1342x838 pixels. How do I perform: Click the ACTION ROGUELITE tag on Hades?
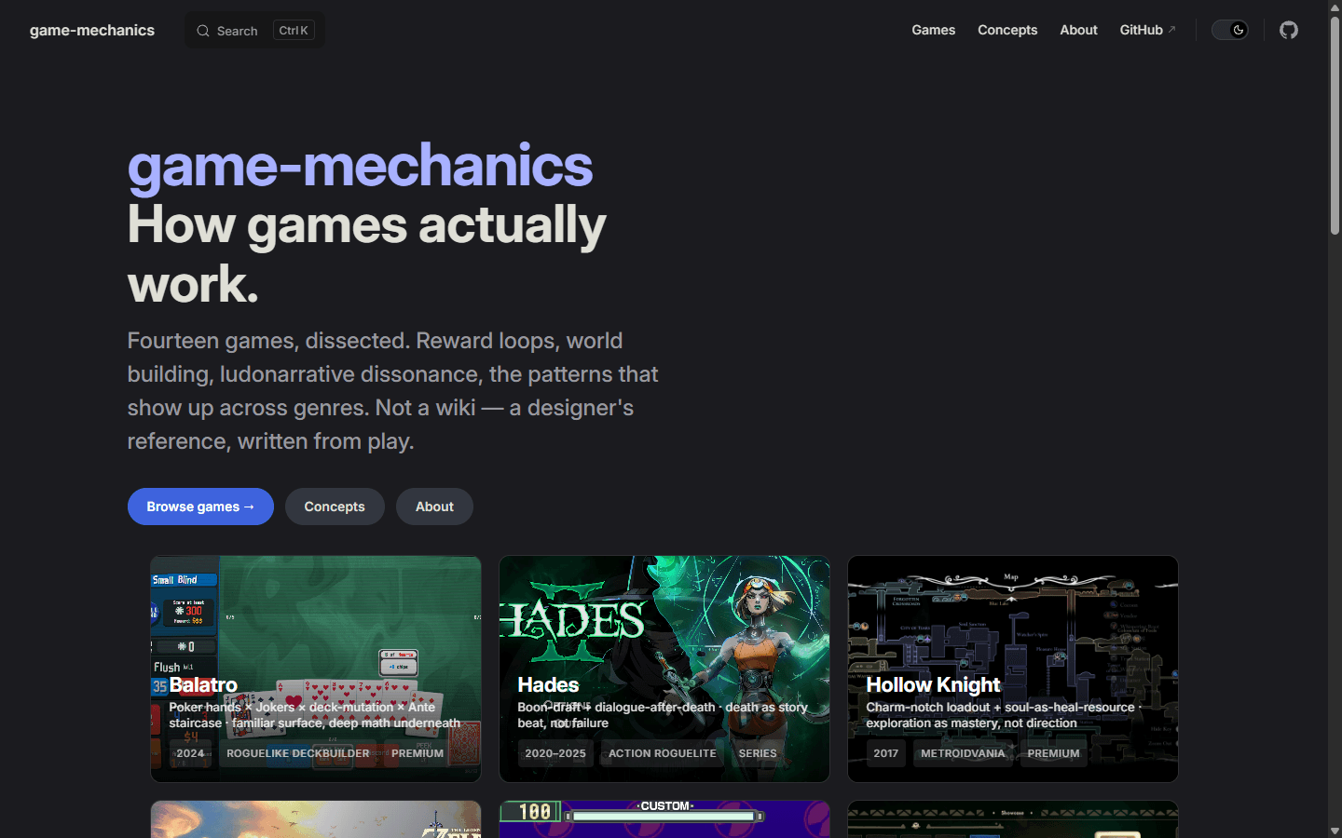663,753
